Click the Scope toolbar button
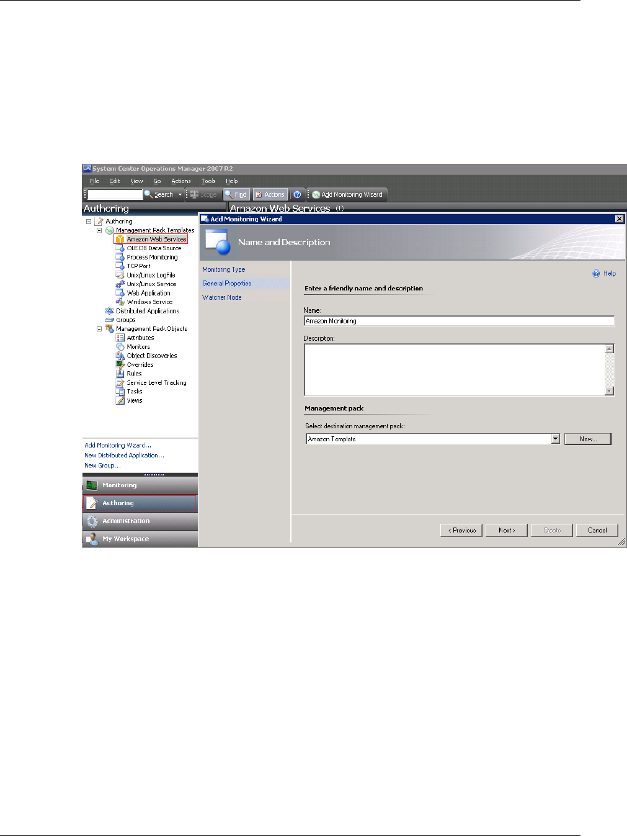 (x=203, y=194)
